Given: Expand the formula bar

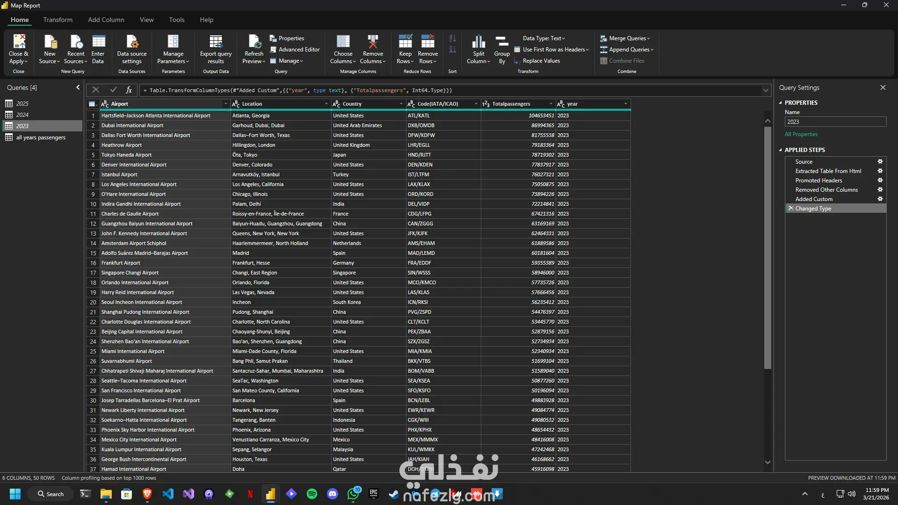Looking at the screenshot, I should click(766, 90).
